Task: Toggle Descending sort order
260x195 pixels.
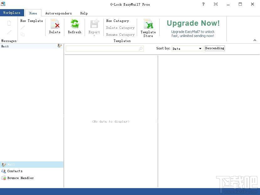Action: click(x=215, y=48)
